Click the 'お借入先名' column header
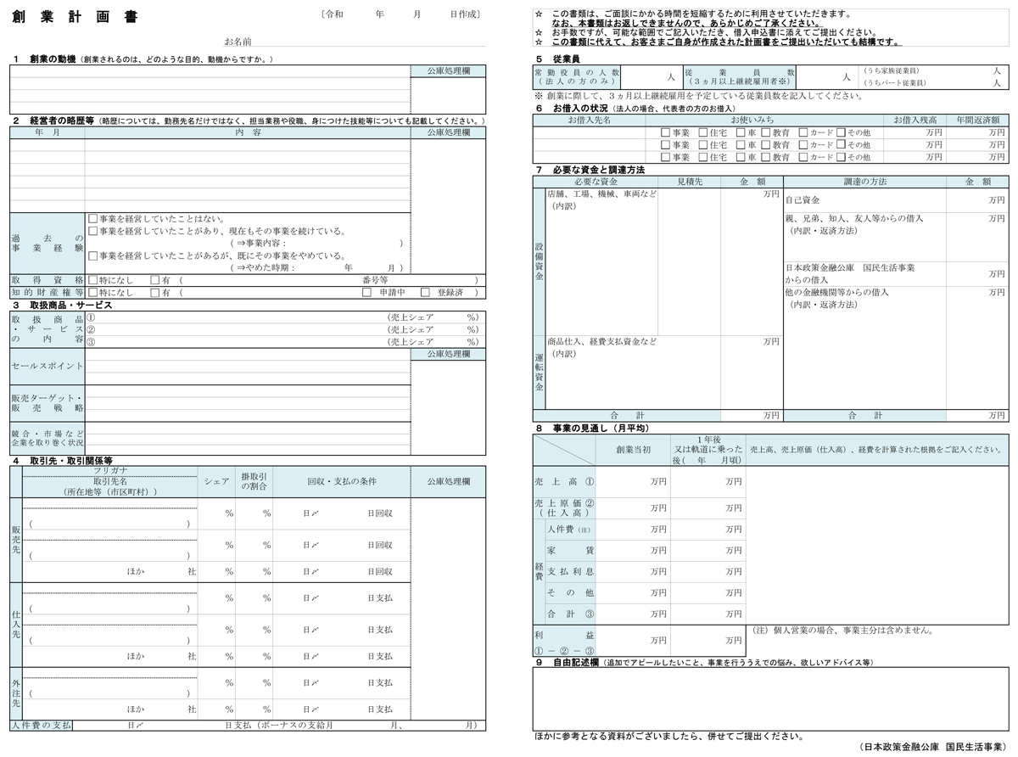The height and width of the screenshot is (757, 1018). tap(589, 121)
